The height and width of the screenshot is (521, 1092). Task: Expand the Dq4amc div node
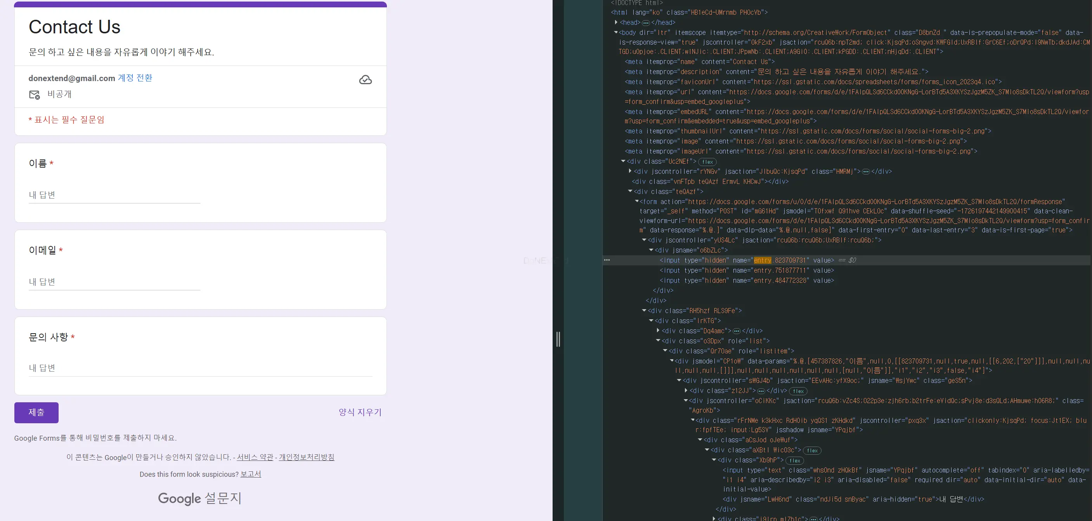click(x=658, y=331)
